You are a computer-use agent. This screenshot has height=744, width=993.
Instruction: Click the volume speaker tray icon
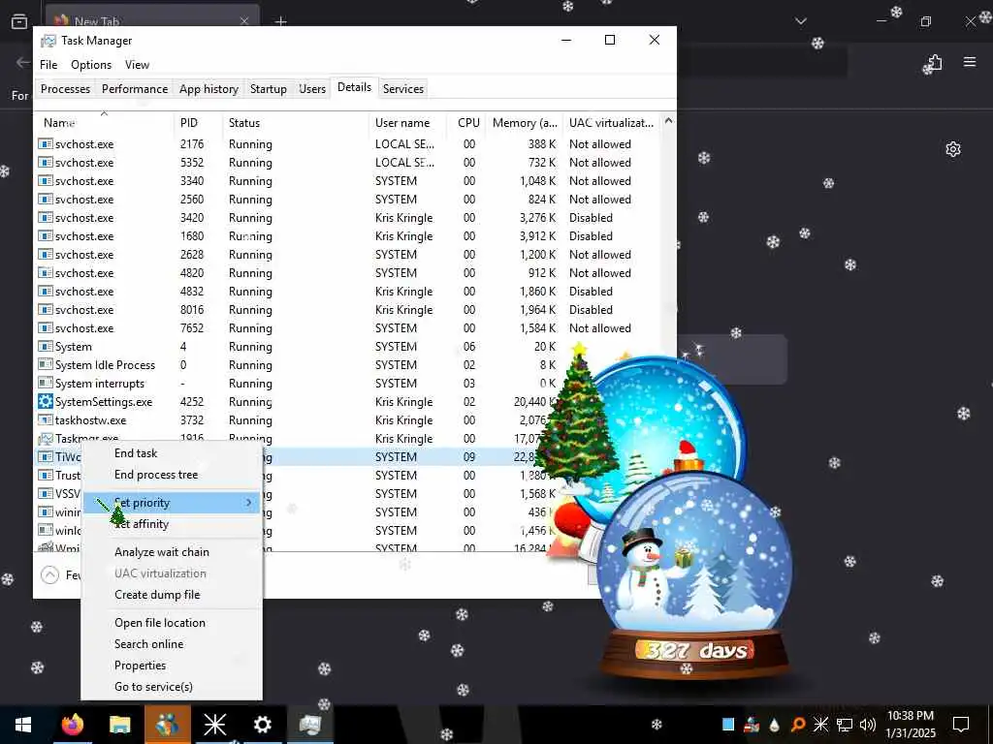pyautogui.click(x=868, y=725)
